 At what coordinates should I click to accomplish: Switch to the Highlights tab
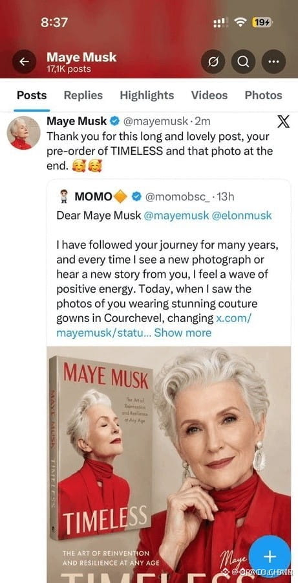click(x=147, y=95)
